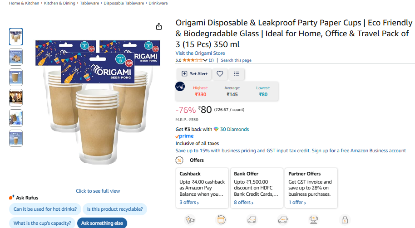Click the Offers percent badge icon
The height and width of the screenshot is (228, 415).
click(x=179, y=160)
